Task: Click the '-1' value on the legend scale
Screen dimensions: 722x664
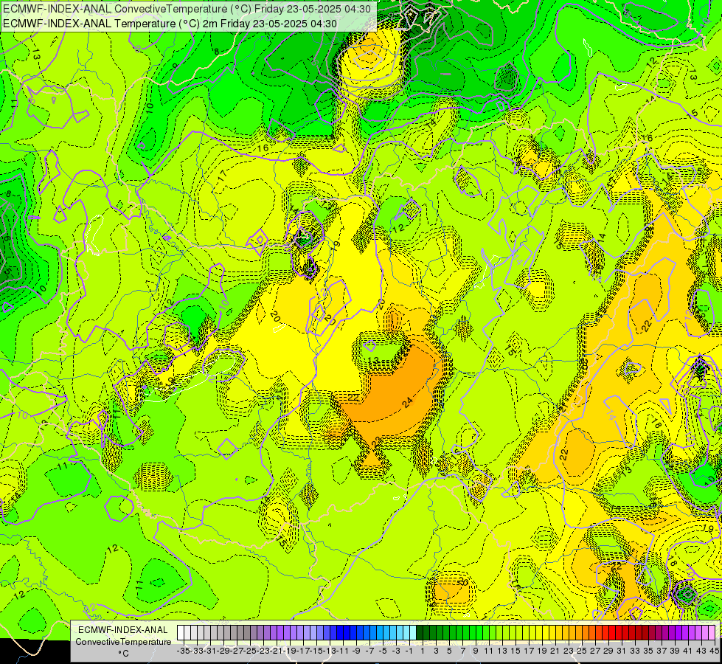Action: (409, 651)
